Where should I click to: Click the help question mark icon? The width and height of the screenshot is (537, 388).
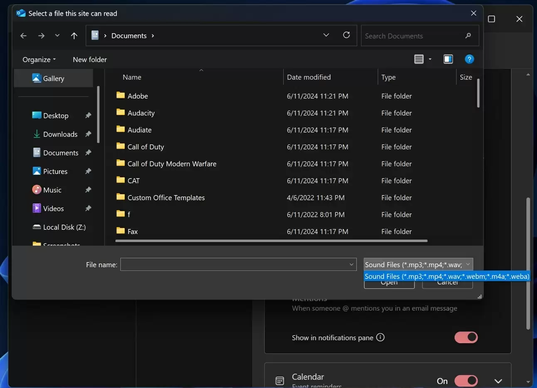pyautogui.click(x=469, y=59)
